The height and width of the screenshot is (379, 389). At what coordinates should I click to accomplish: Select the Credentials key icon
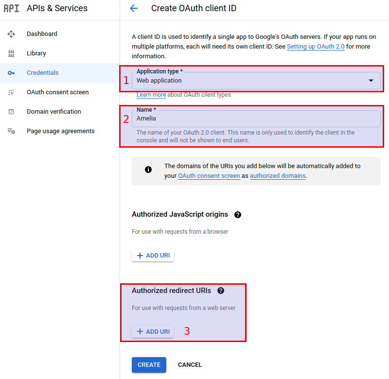11,72
